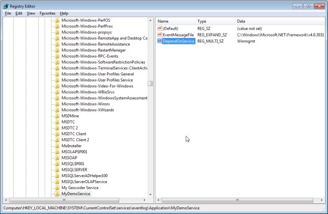Select the EventMessageFile value name
Image resolution: width=328 pixels, height=214 pixels.
point(179,35)
